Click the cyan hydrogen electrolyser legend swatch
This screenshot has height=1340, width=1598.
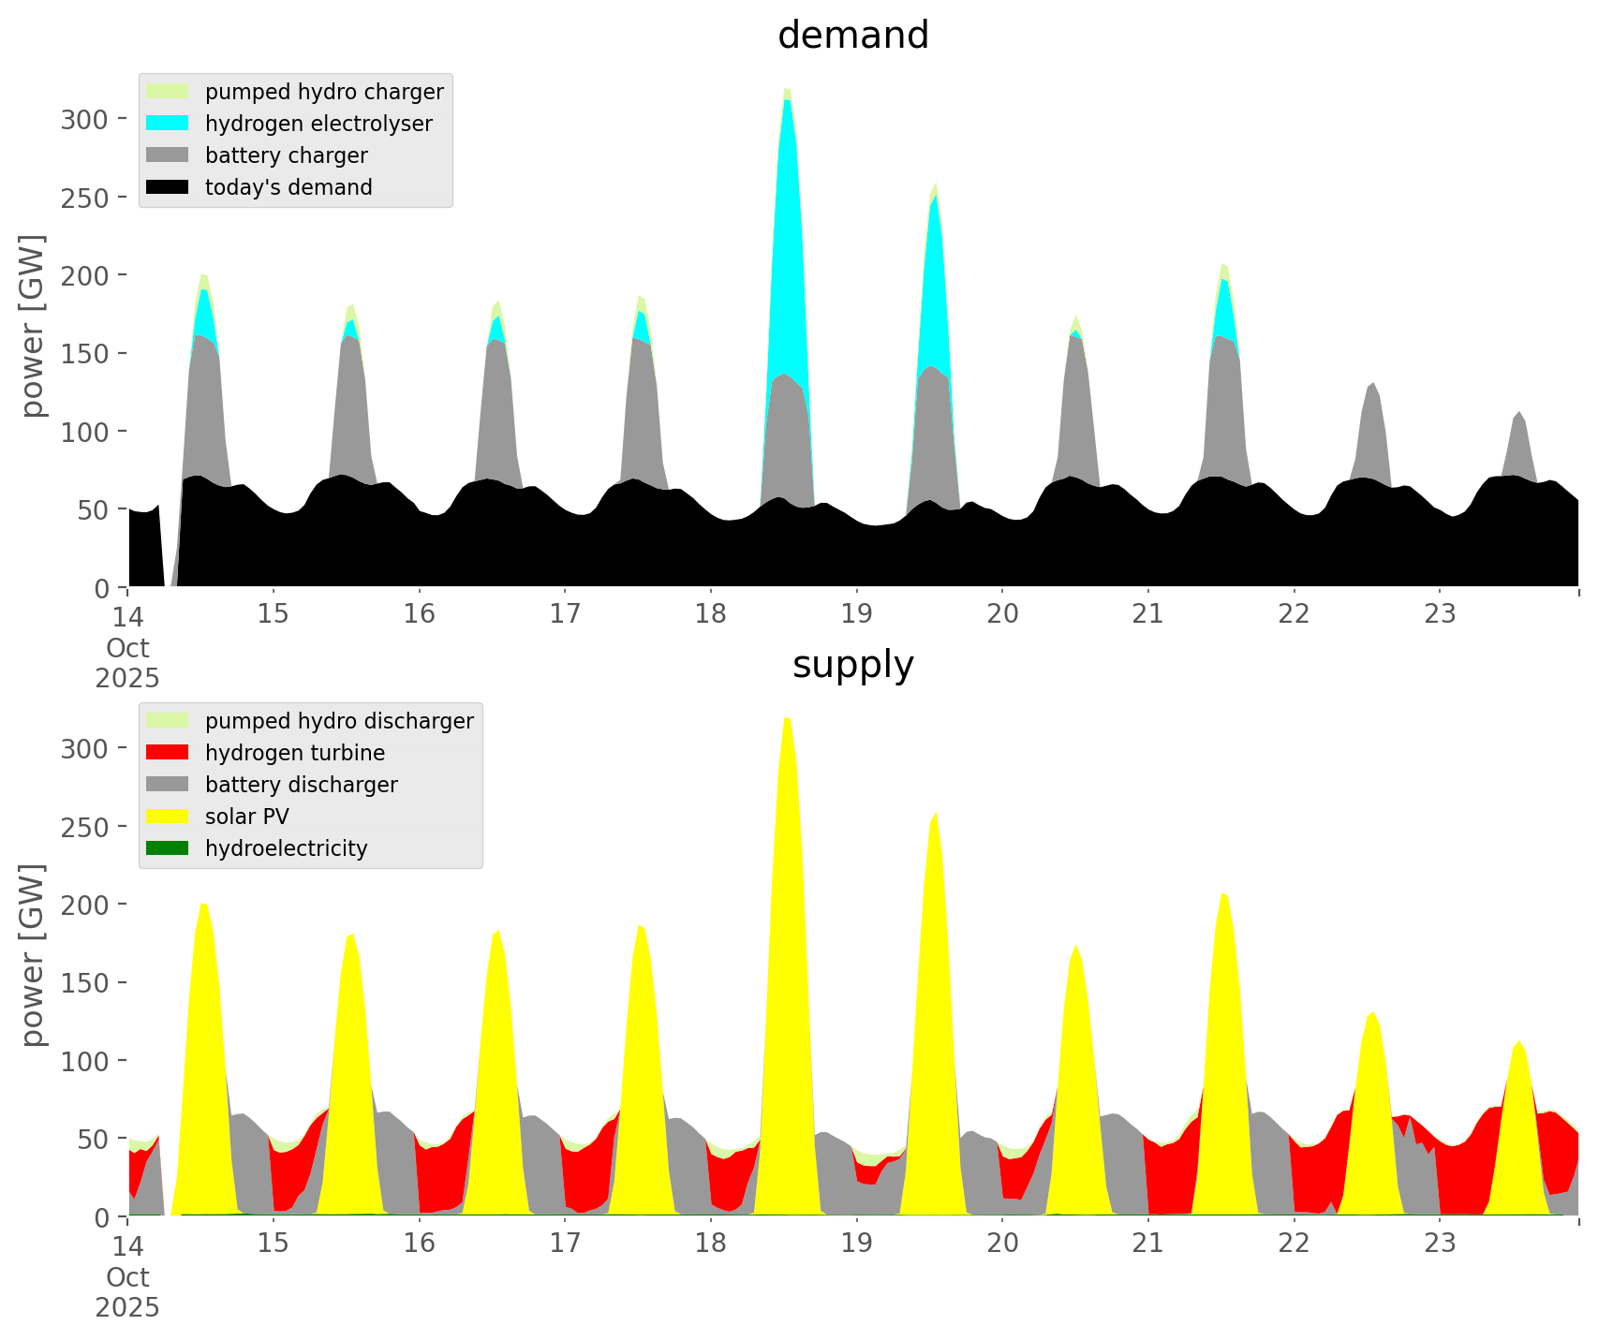coord(168,124)
